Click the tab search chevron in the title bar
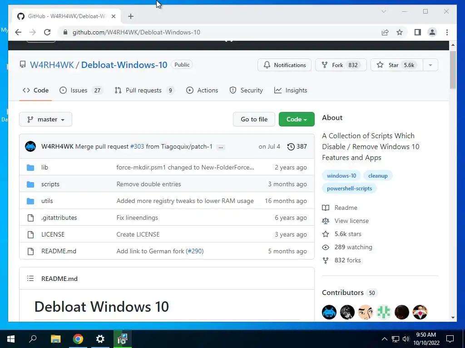 (x=383, y=11)
